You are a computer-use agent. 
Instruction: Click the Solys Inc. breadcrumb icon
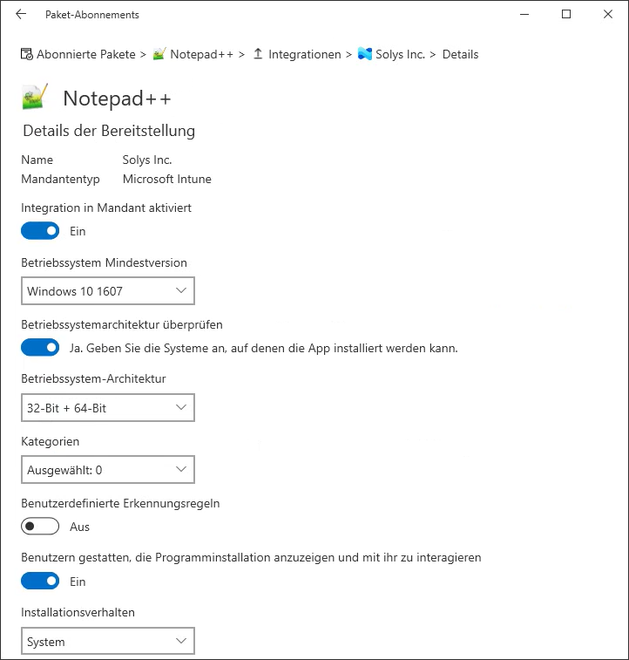point(365,54)
